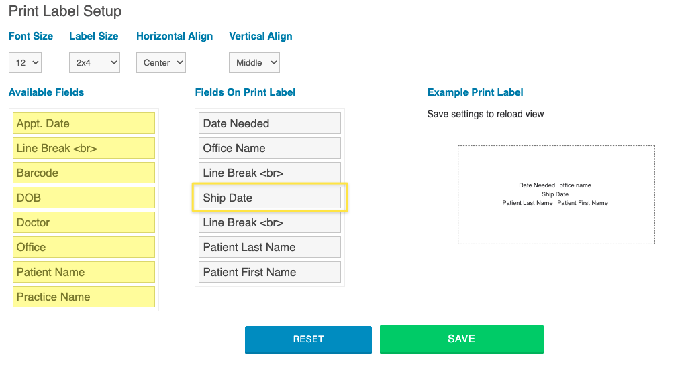This screenshot has width=688, height=379.
Task: Expand the Horizontal Align Center dropdown
Action: pyautogui.click(x=161, y=62)
